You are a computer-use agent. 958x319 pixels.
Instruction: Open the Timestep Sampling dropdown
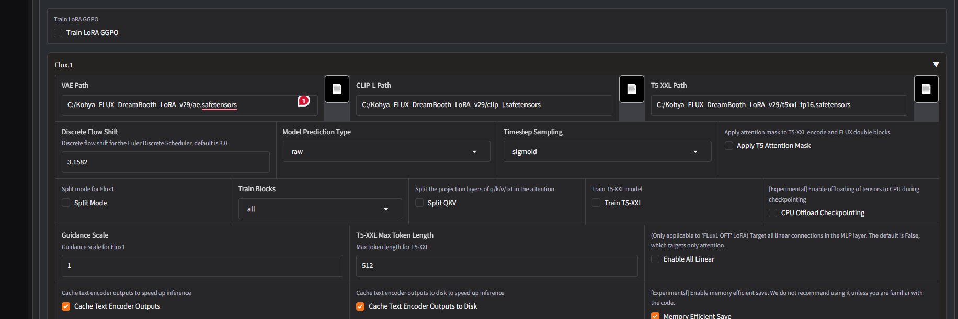[x=607, y=152]
